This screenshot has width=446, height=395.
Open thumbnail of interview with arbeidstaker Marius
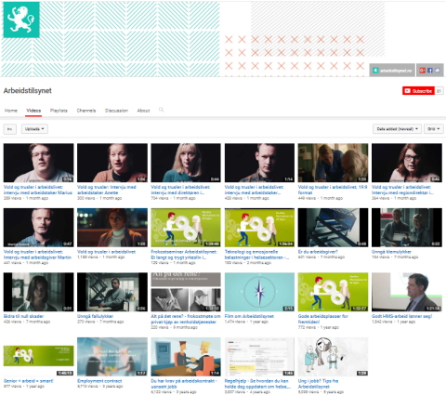pyautogui.click(x=39, y=163)
